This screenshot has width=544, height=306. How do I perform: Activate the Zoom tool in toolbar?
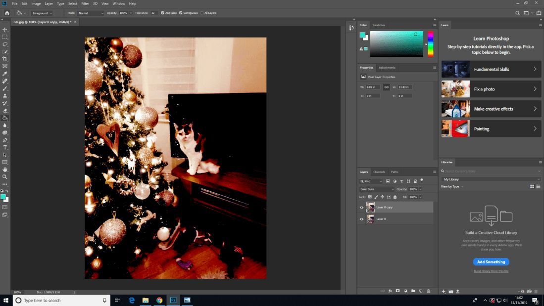coord(5,176)
